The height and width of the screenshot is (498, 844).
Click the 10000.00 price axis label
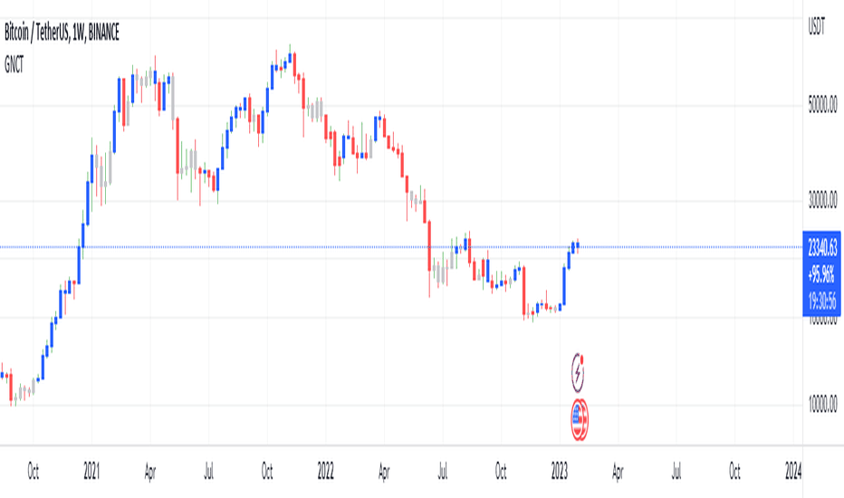(822, 404)
